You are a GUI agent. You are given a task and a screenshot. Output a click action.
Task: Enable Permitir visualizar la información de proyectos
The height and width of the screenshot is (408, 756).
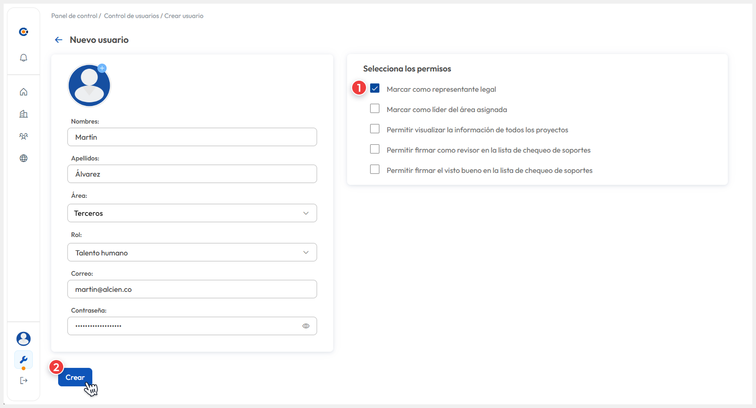pos(375,129)
